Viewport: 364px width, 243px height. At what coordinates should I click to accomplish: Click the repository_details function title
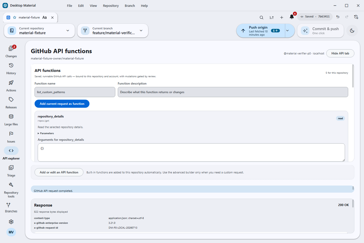(51, 116)
